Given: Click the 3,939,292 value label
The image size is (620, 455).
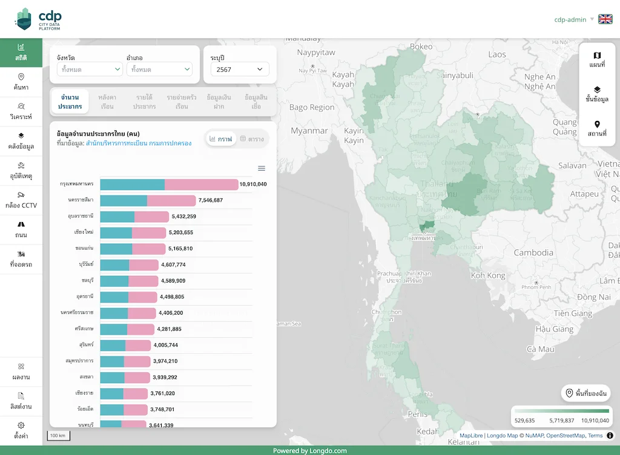Looking at the screenshot, I should point(165,377).
